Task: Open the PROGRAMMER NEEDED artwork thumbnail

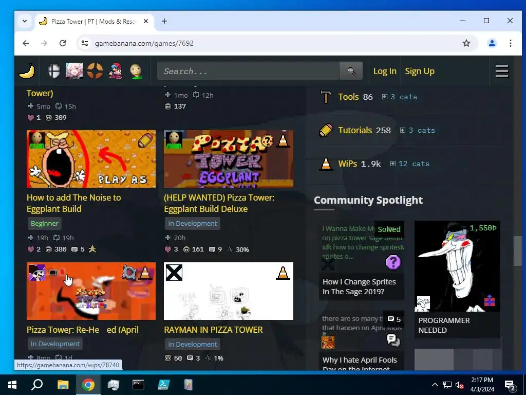Action: coord(457,266)
